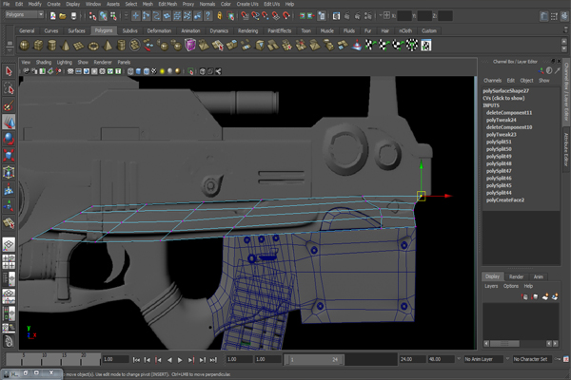Select the arrow Select tool in toolbox
Image resolution: width=571 pixels, height=380 pixels.
[x=9, y=71]
